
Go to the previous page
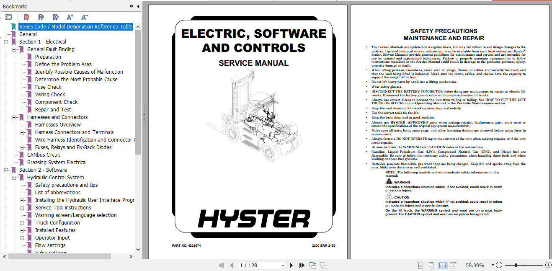coord(232,265)
